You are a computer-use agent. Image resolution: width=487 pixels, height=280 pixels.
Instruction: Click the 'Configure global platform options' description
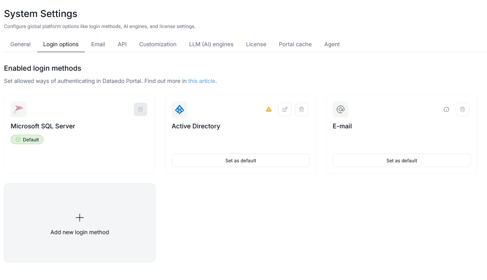coord(100,26)
